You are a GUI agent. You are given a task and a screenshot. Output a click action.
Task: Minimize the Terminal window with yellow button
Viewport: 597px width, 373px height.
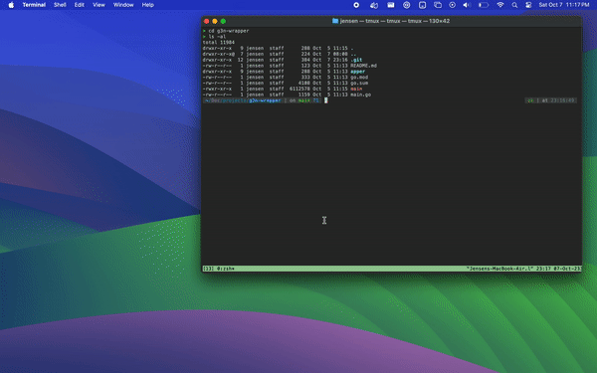[215, 21]
